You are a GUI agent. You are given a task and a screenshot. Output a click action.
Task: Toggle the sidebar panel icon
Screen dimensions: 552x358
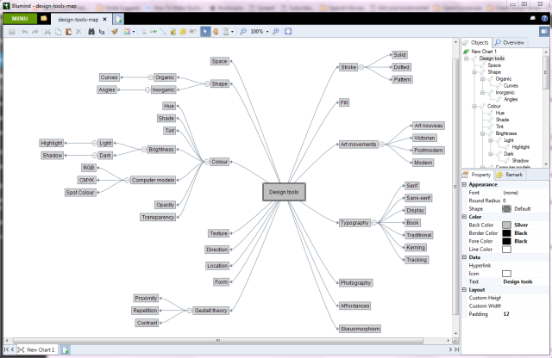[x=544, y=32]
